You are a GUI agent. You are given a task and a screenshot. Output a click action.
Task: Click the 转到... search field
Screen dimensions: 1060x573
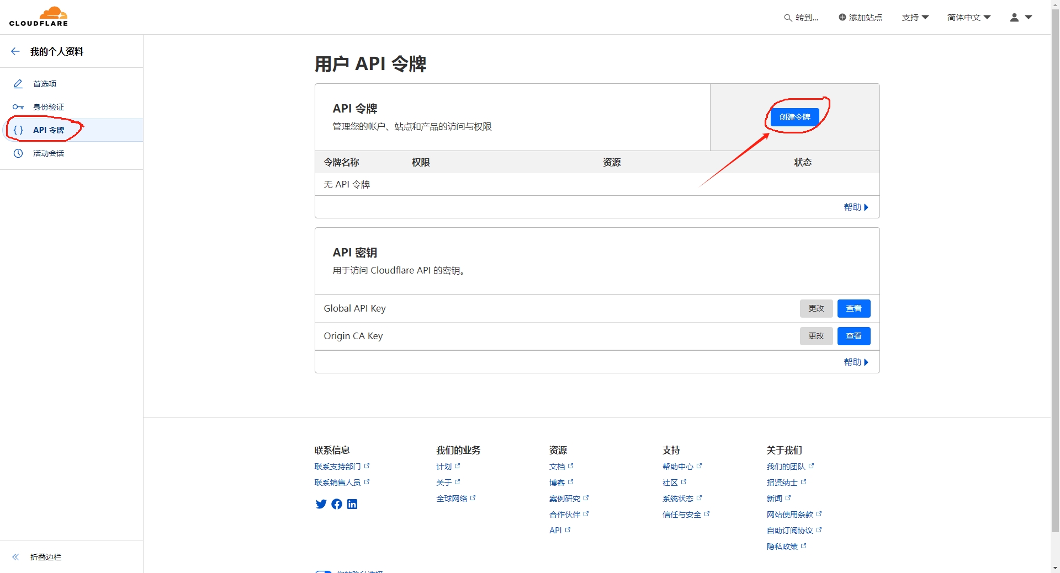coord(802,18)
